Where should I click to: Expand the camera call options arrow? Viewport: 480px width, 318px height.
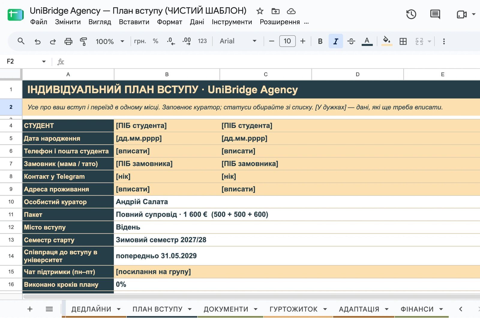[x=474, y=14]
